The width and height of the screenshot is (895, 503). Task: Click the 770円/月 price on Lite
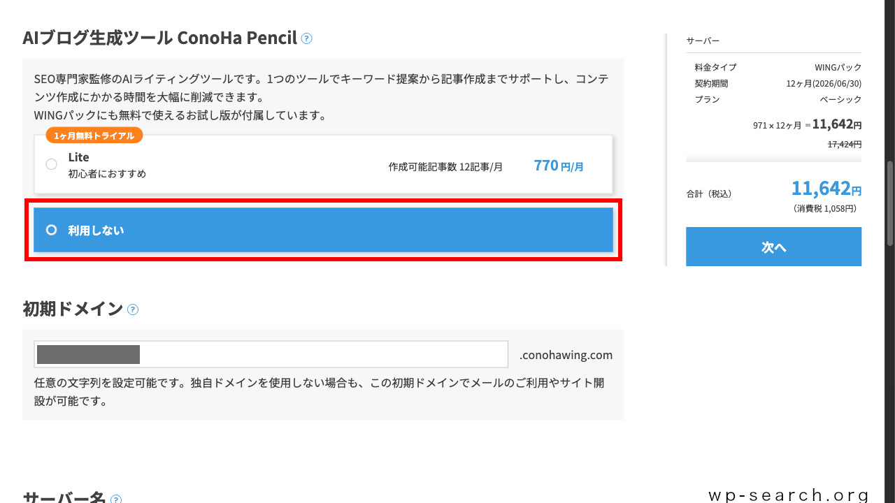(558, 166)
